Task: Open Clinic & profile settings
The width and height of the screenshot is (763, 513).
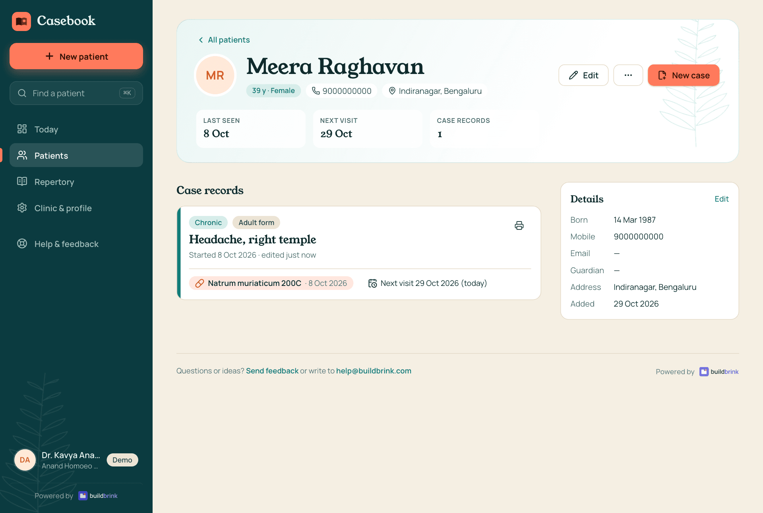Action: [76, 208]
